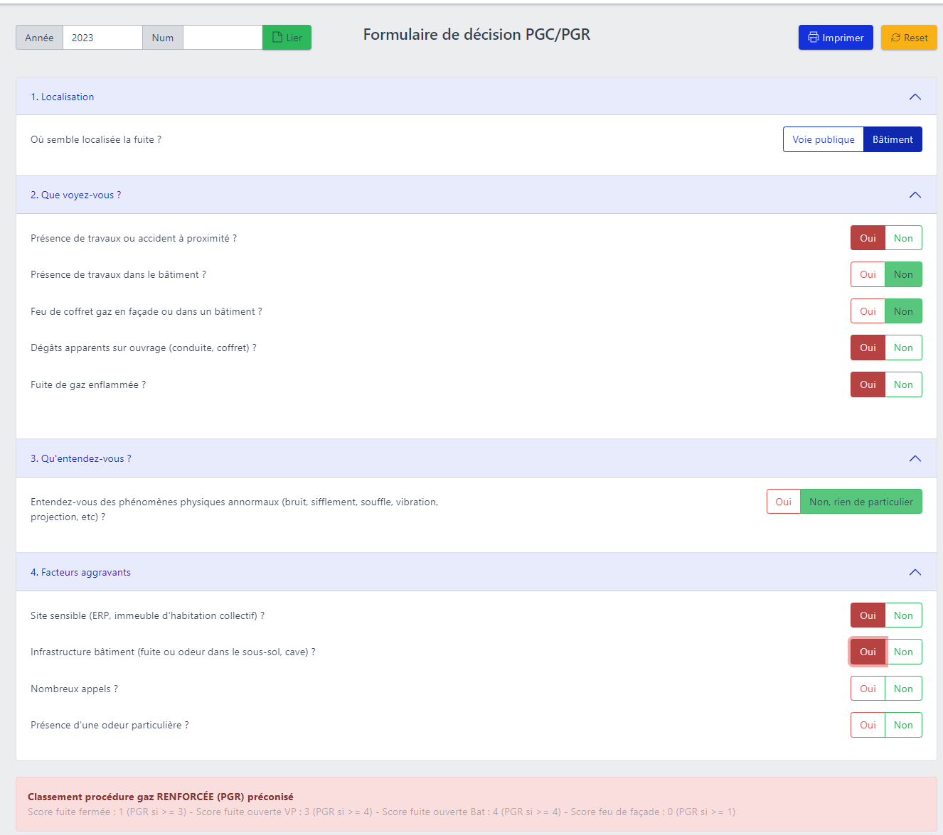Click the question Où semble localisée la fuite
Screen dimensions: 943x835
click(96, 139)
